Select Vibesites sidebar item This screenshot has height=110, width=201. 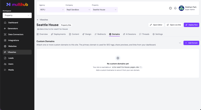point(17,52)
